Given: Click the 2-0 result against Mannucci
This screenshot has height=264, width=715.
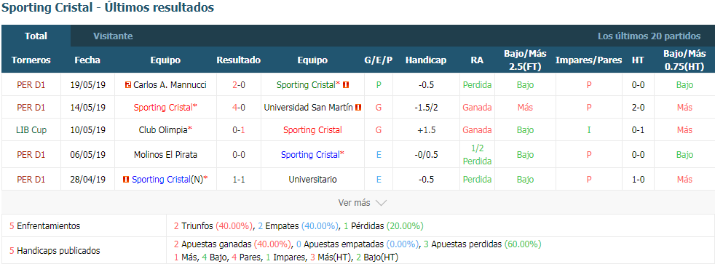Looking at the screenshot, I should [239, 84].
